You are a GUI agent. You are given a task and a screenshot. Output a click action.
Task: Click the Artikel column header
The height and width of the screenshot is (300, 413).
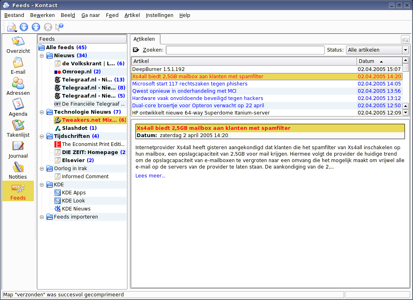coord(244,61)
